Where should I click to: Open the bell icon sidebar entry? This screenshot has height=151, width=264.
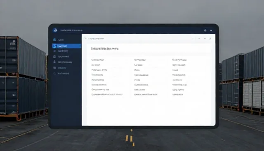click(62, 62)
